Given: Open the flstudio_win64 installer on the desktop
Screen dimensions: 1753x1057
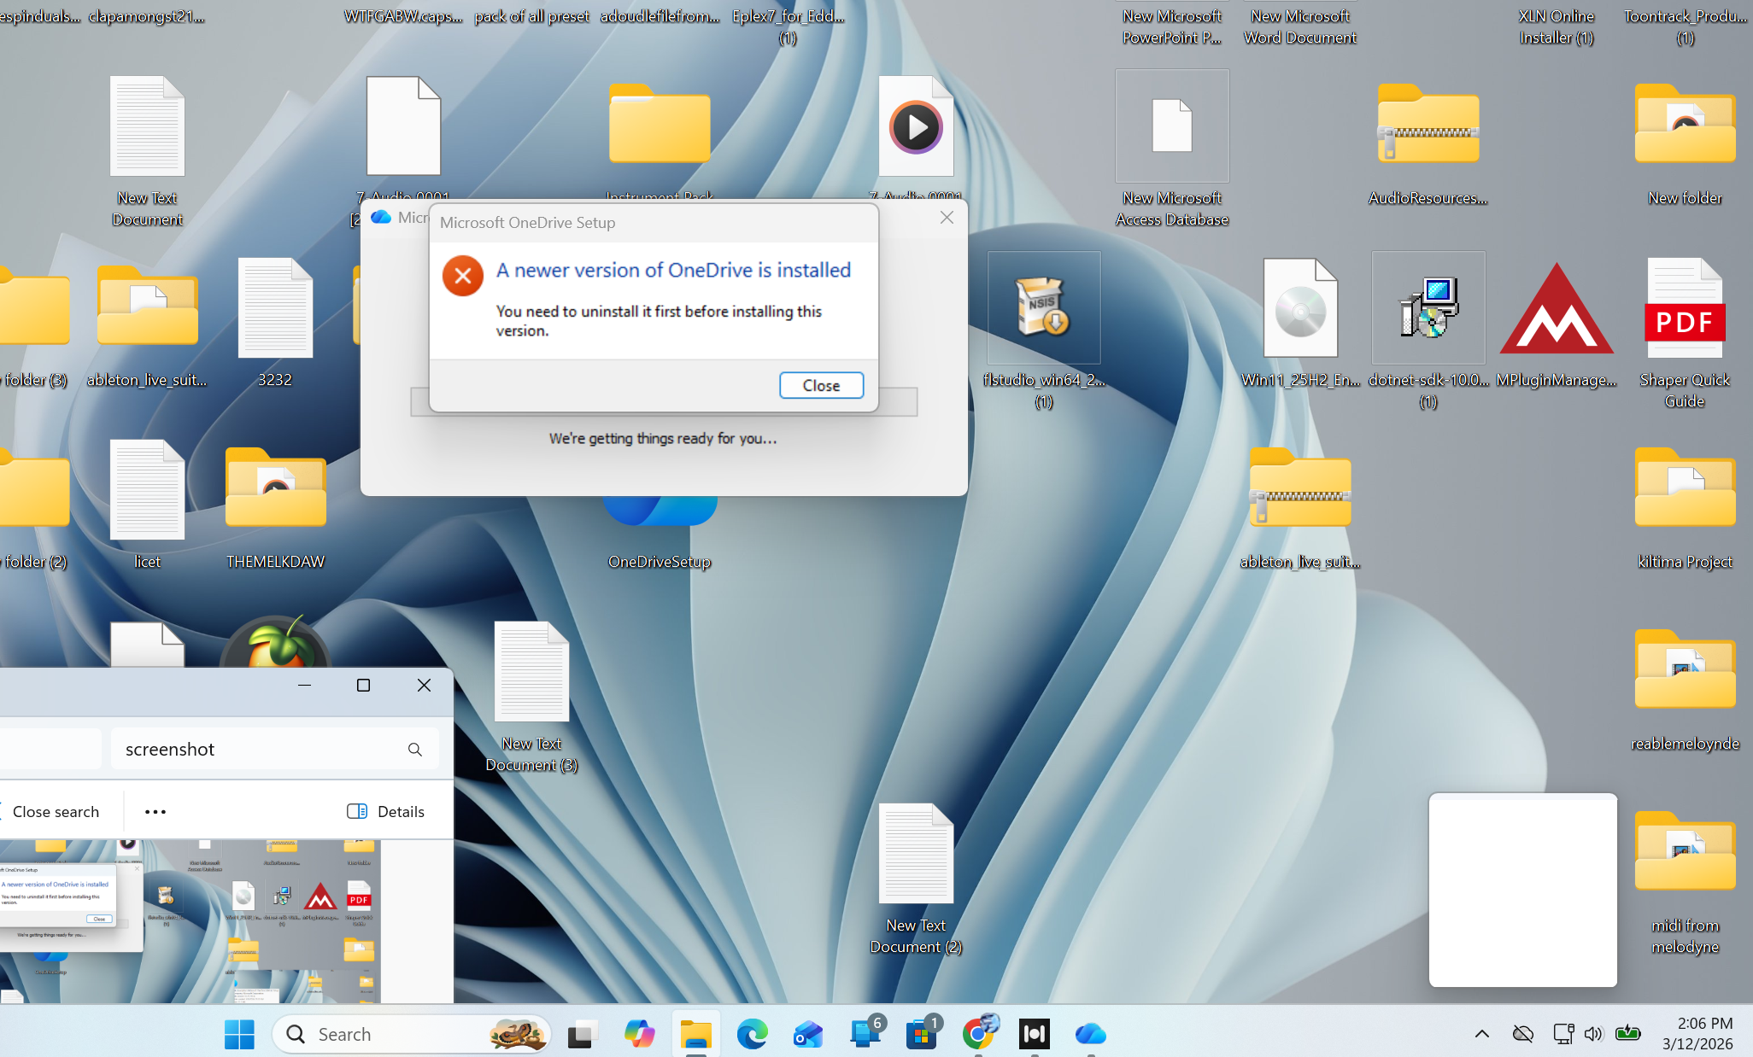Looking at the screenshot, I should click(x=1043, y=307).
